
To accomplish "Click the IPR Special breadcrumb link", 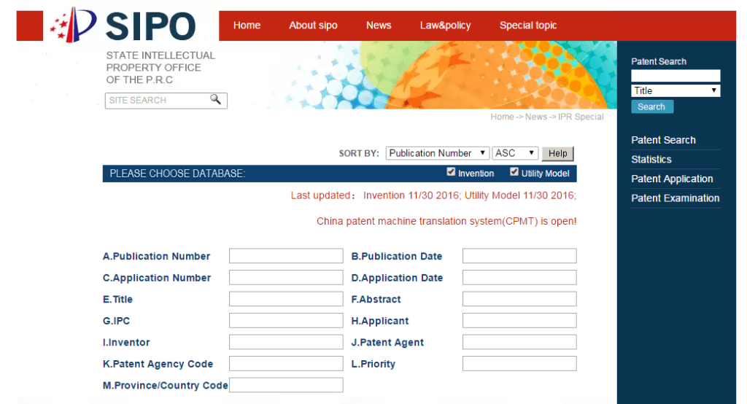I will pos(581,117).
